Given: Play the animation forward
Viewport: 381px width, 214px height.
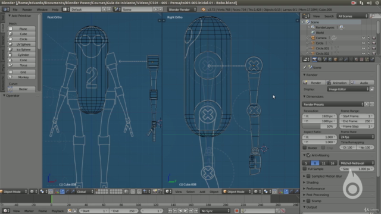Looking at the screenshot, I should pyautogui.click(x=185, y=211).
